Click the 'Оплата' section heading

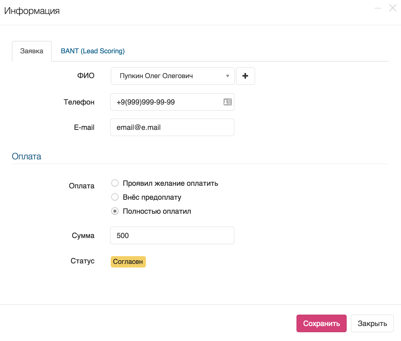(x=26, y=157)
